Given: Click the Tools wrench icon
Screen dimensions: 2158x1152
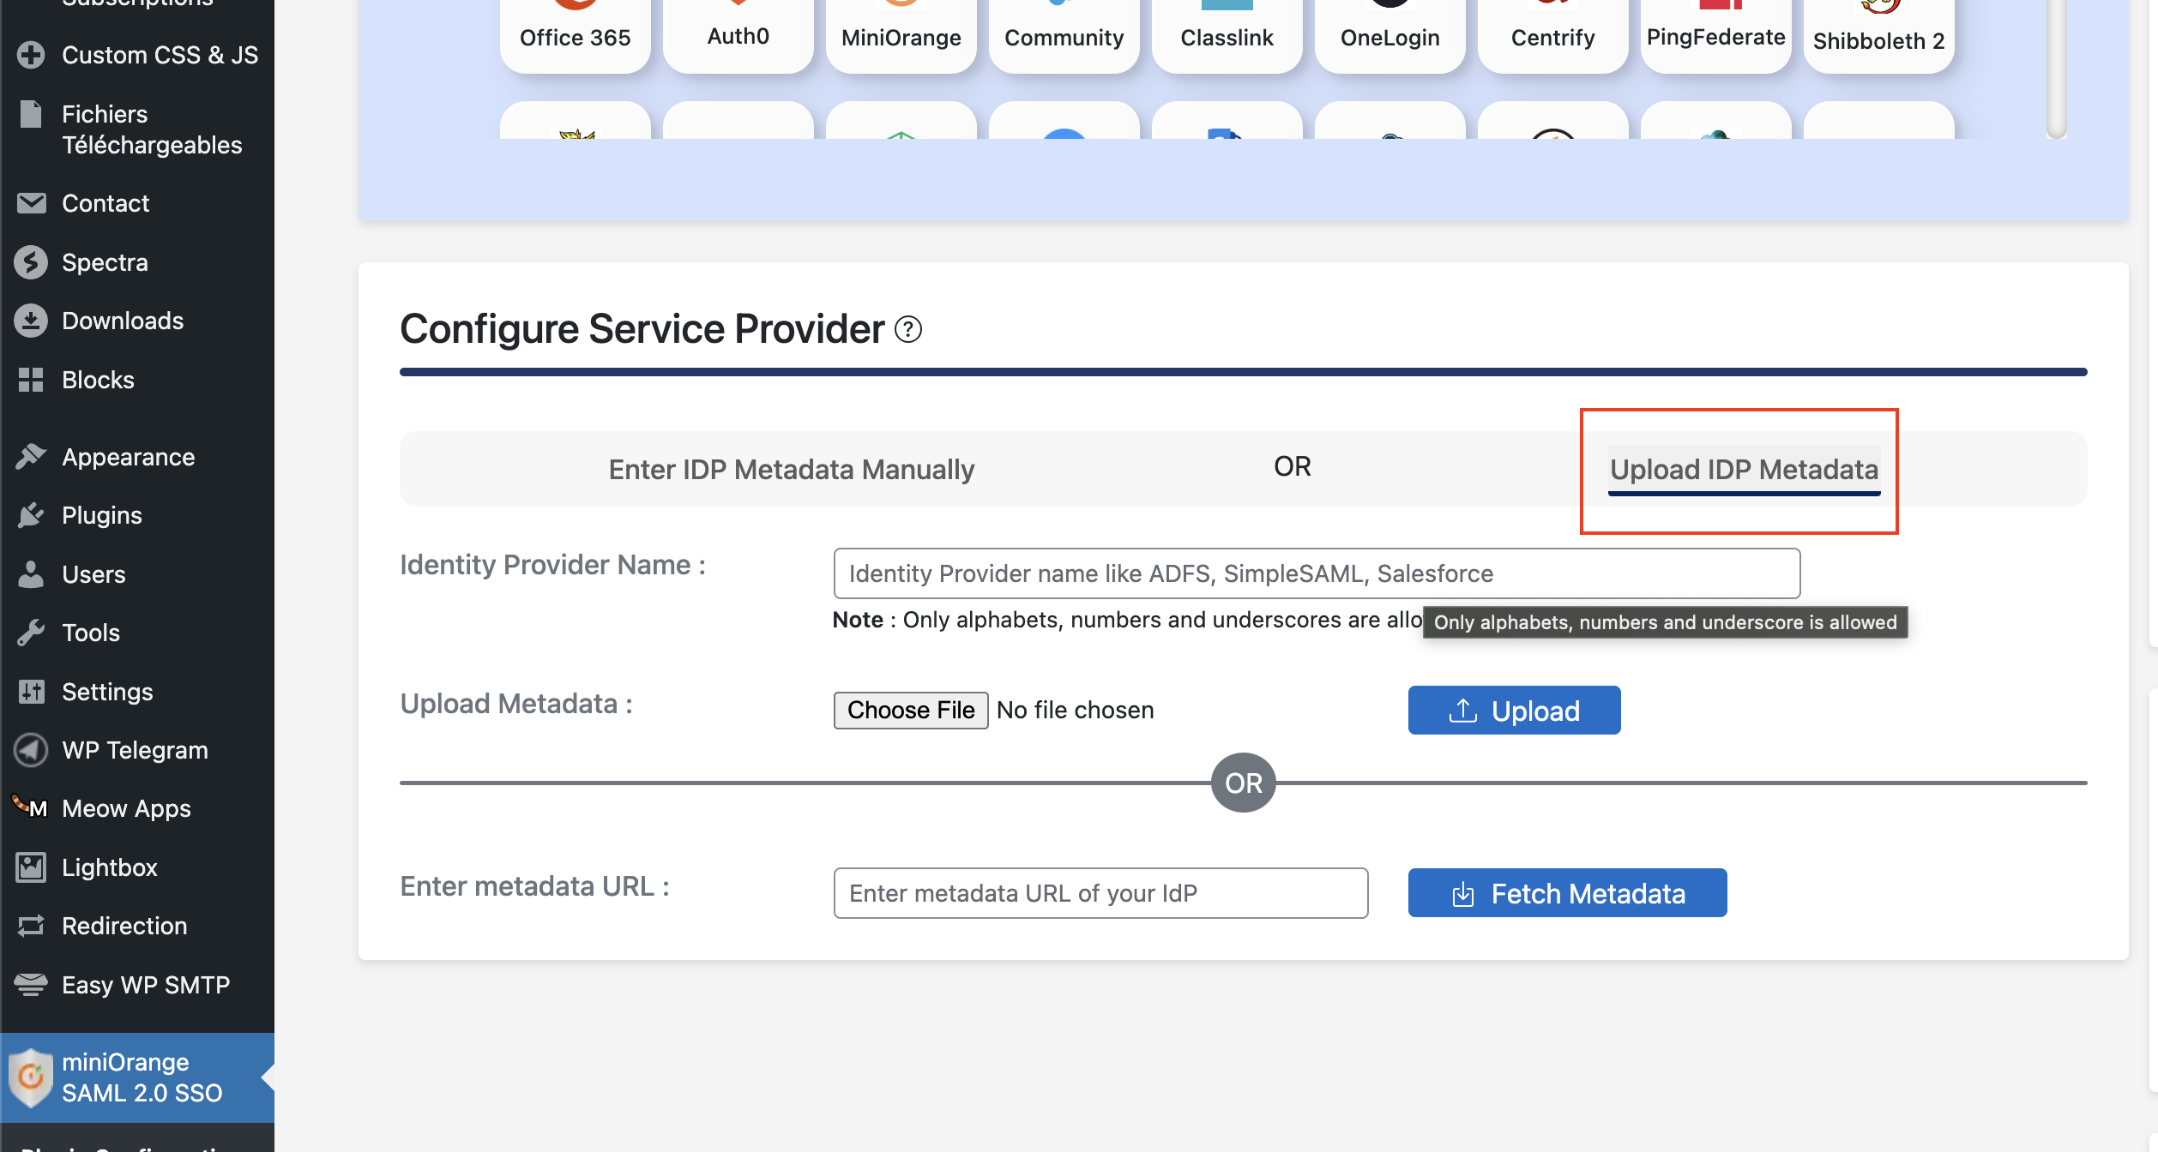Looking at the screenshot, I should 31,633.
